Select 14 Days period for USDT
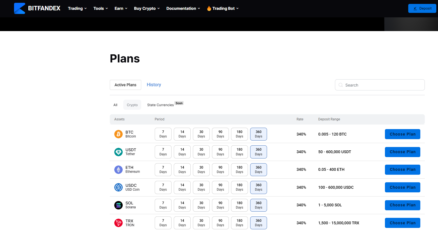The height and width of the screenshot is (231, 438). (182, 152)
